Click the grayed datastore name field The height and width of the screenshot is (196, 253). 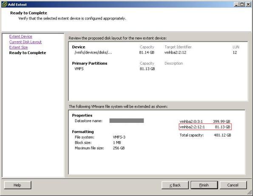pyautogui.click(x=127, y=121)
